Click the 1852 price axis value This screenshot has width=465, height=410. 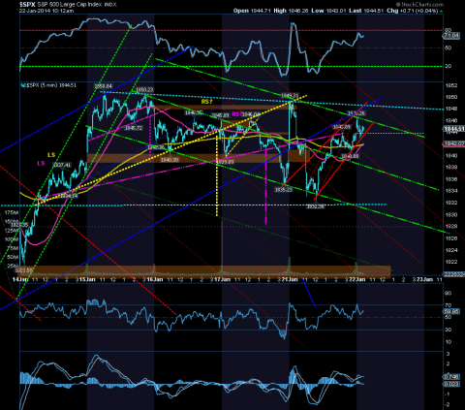tap(451, 85)
